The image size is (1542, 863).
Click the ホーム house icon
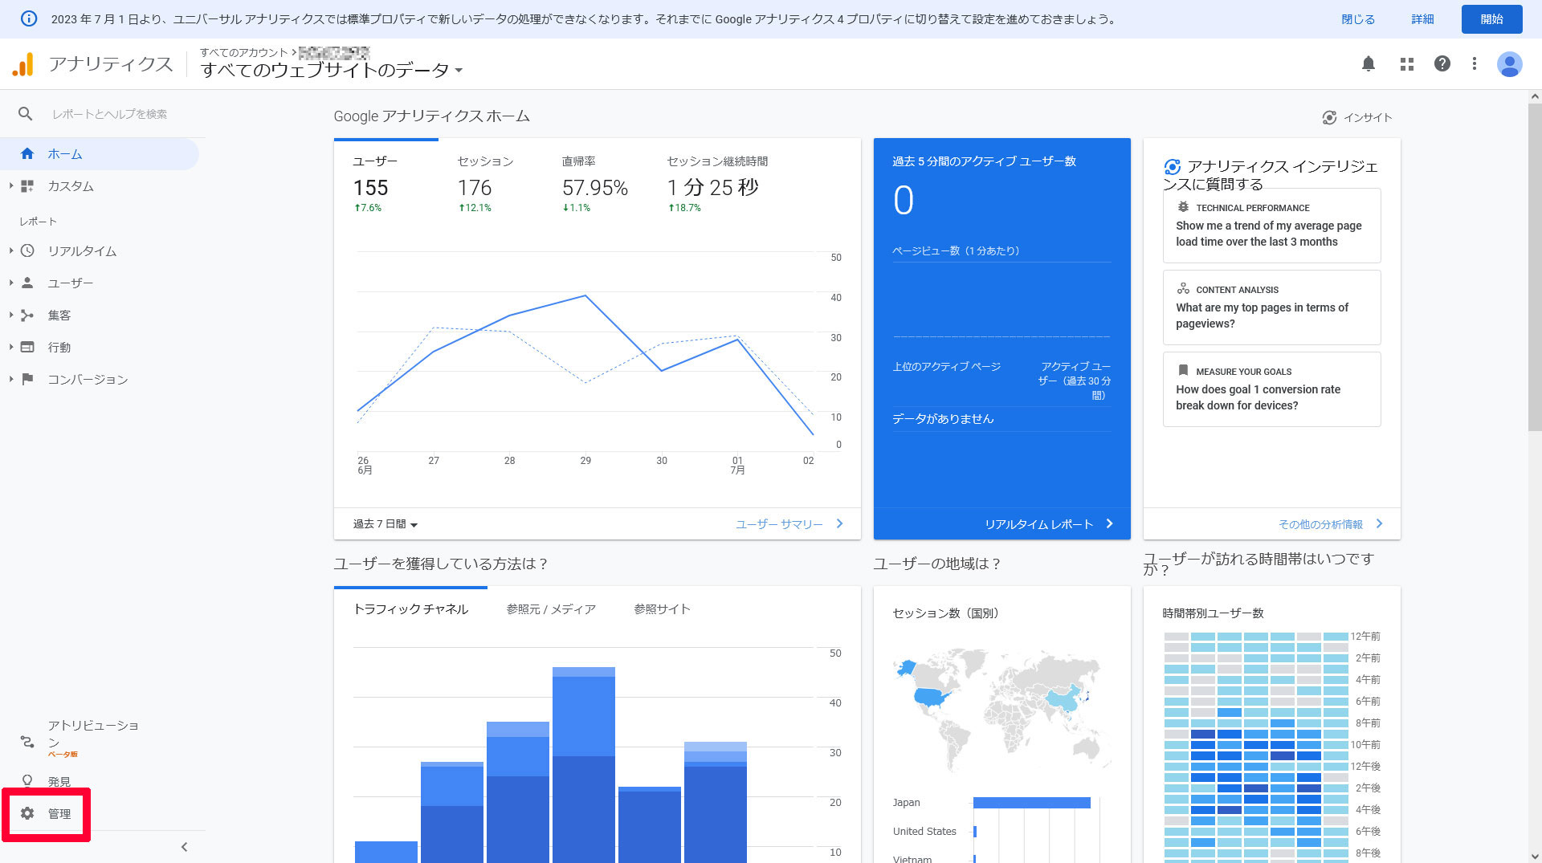coord(27,153)
